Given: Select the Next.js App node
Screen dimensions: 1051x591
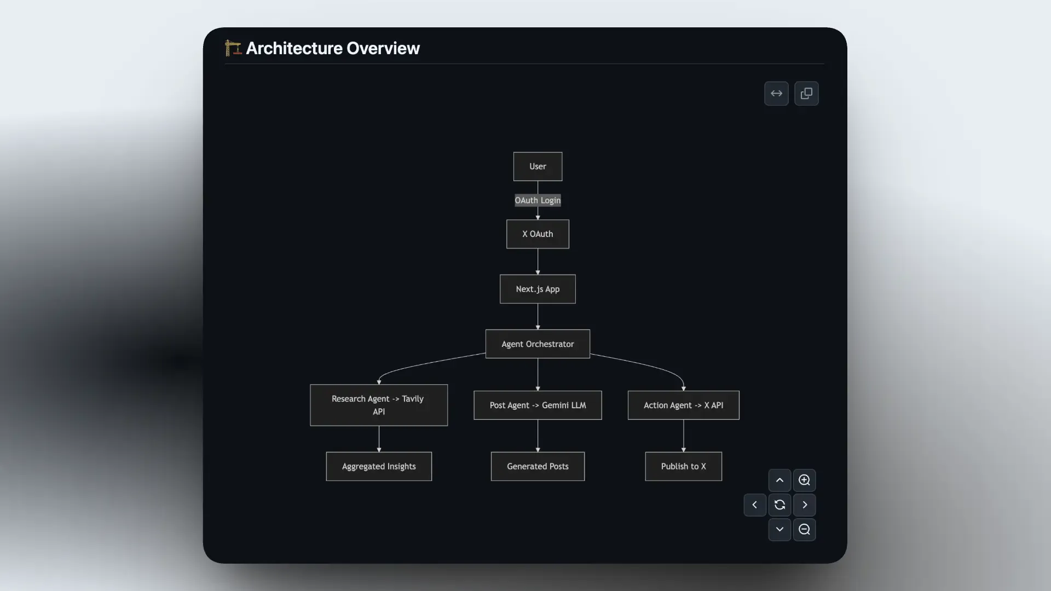Looking at the screenshot, I should coord(538,289).
